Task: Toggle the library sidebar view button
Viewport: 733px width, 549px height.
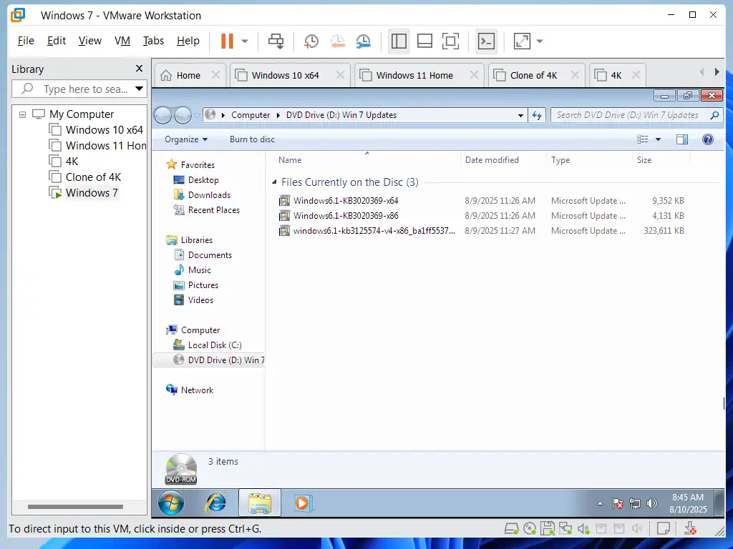Action: (x=399, y=41)
